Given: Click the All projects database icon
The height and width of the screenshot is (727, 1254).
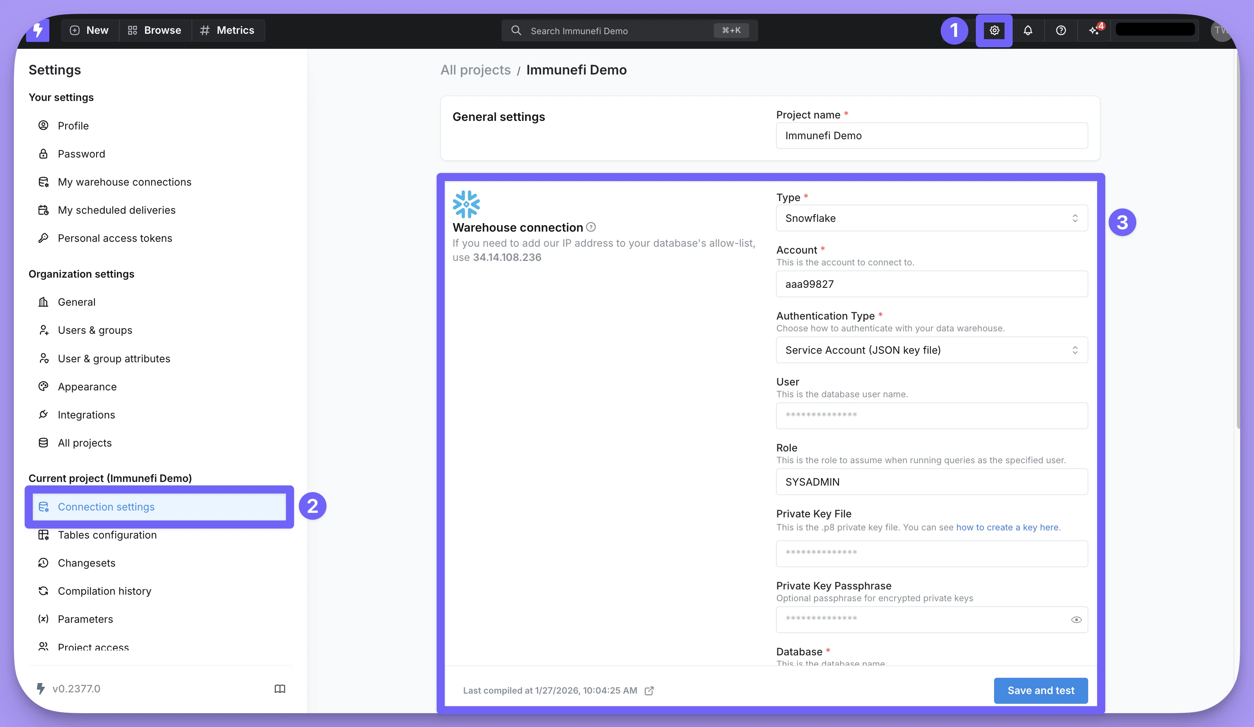Looking at the screenshot, I should tap(43, 442).
